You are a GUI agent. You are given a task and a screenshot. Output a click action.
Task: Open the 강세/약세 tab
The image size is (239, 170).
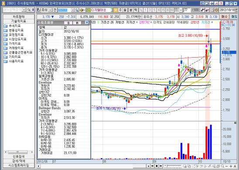19,161
